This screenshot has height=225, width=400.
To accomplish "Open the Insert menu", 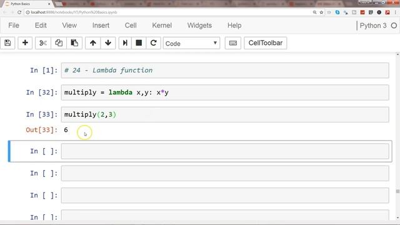I will point(101,26).
